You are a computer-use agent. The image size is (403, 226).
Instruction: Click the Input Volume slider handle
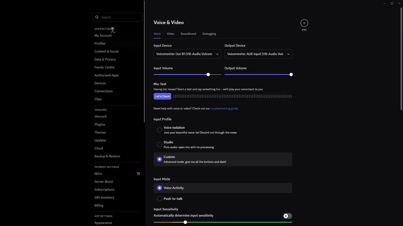pos(208,75)
